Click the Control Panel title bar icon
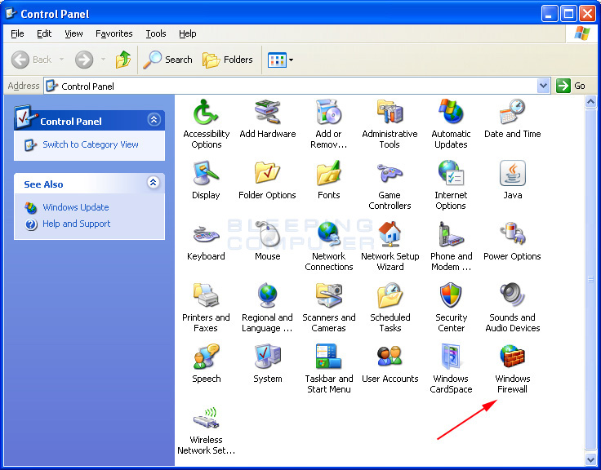The image size is (601, 470). 11,14
